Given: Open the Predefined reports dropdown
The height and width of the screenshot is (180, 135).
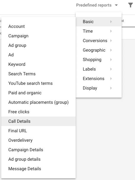Looking at the screenshot, I should click(x=97, y=5).
